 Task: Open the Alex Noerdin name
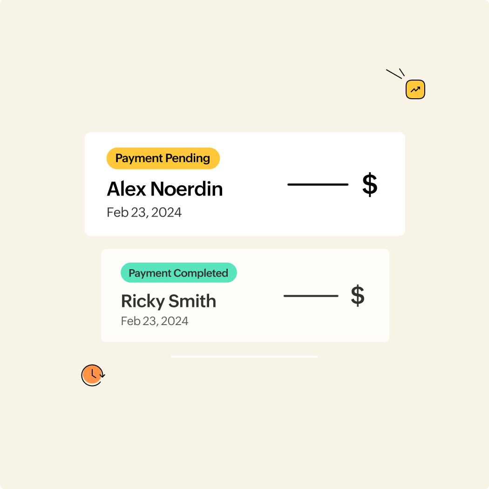(165, 189)
